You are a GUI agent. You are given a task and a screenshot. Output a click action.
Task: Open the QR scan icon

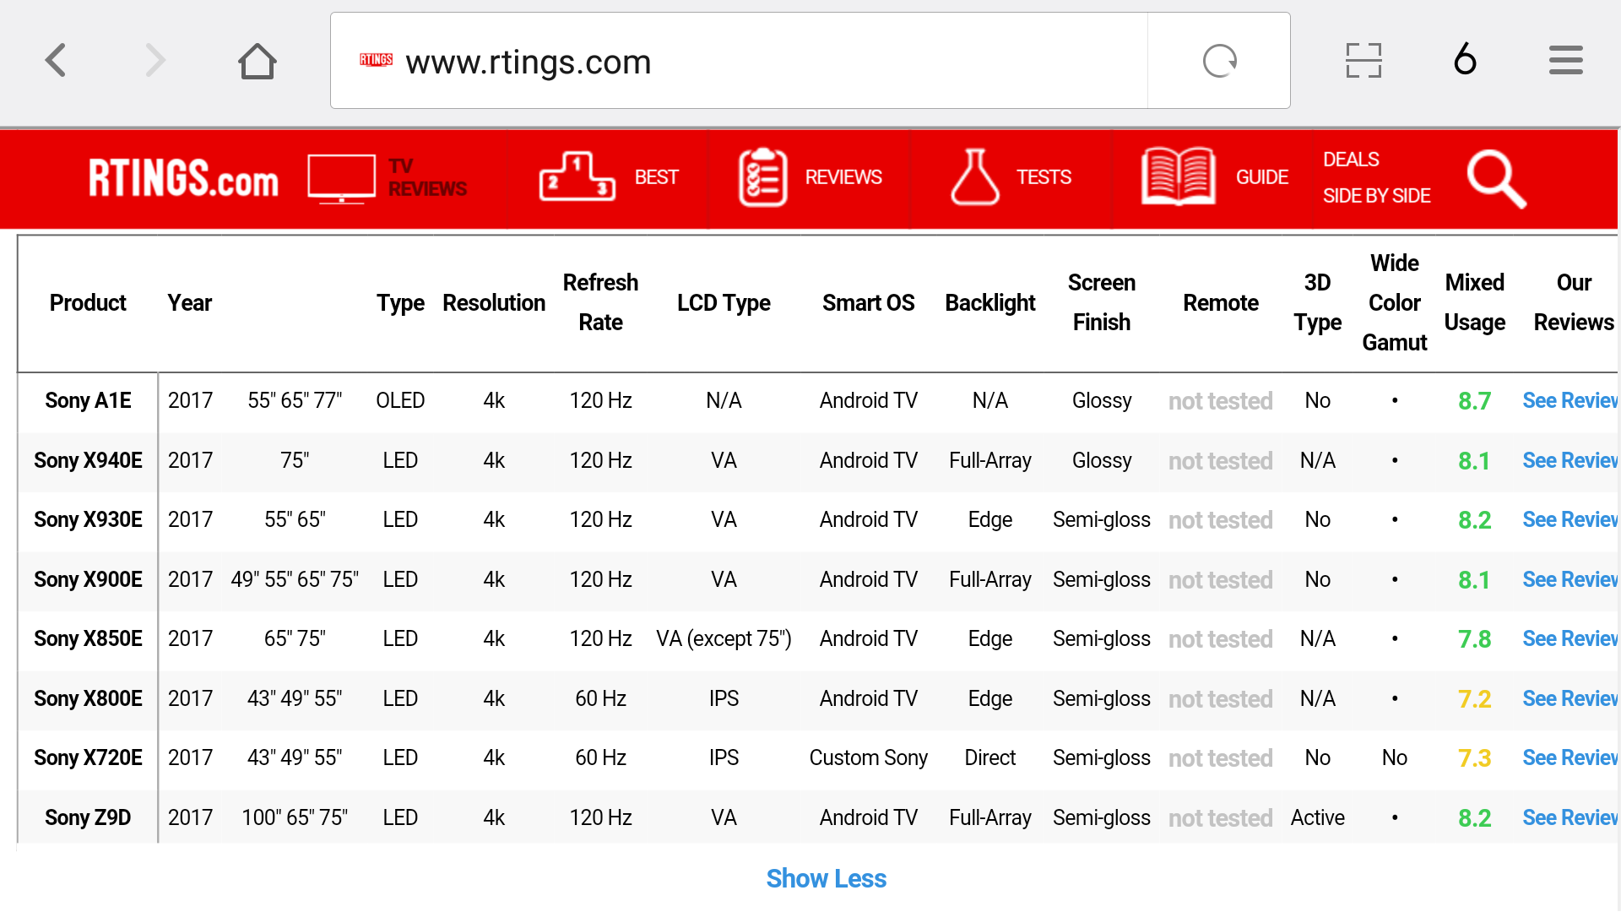1363,61
